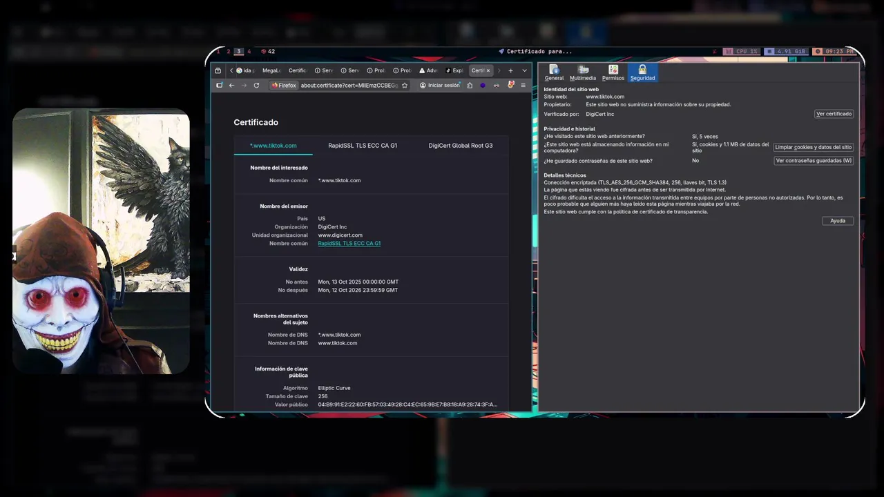Viewport: 884px width, 497px height.
Task: Select active workspace 3 in top bar
Action: [x=239, y=52]
